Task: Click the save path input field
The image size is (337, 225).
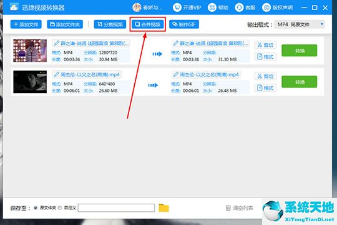Action: 116,207
